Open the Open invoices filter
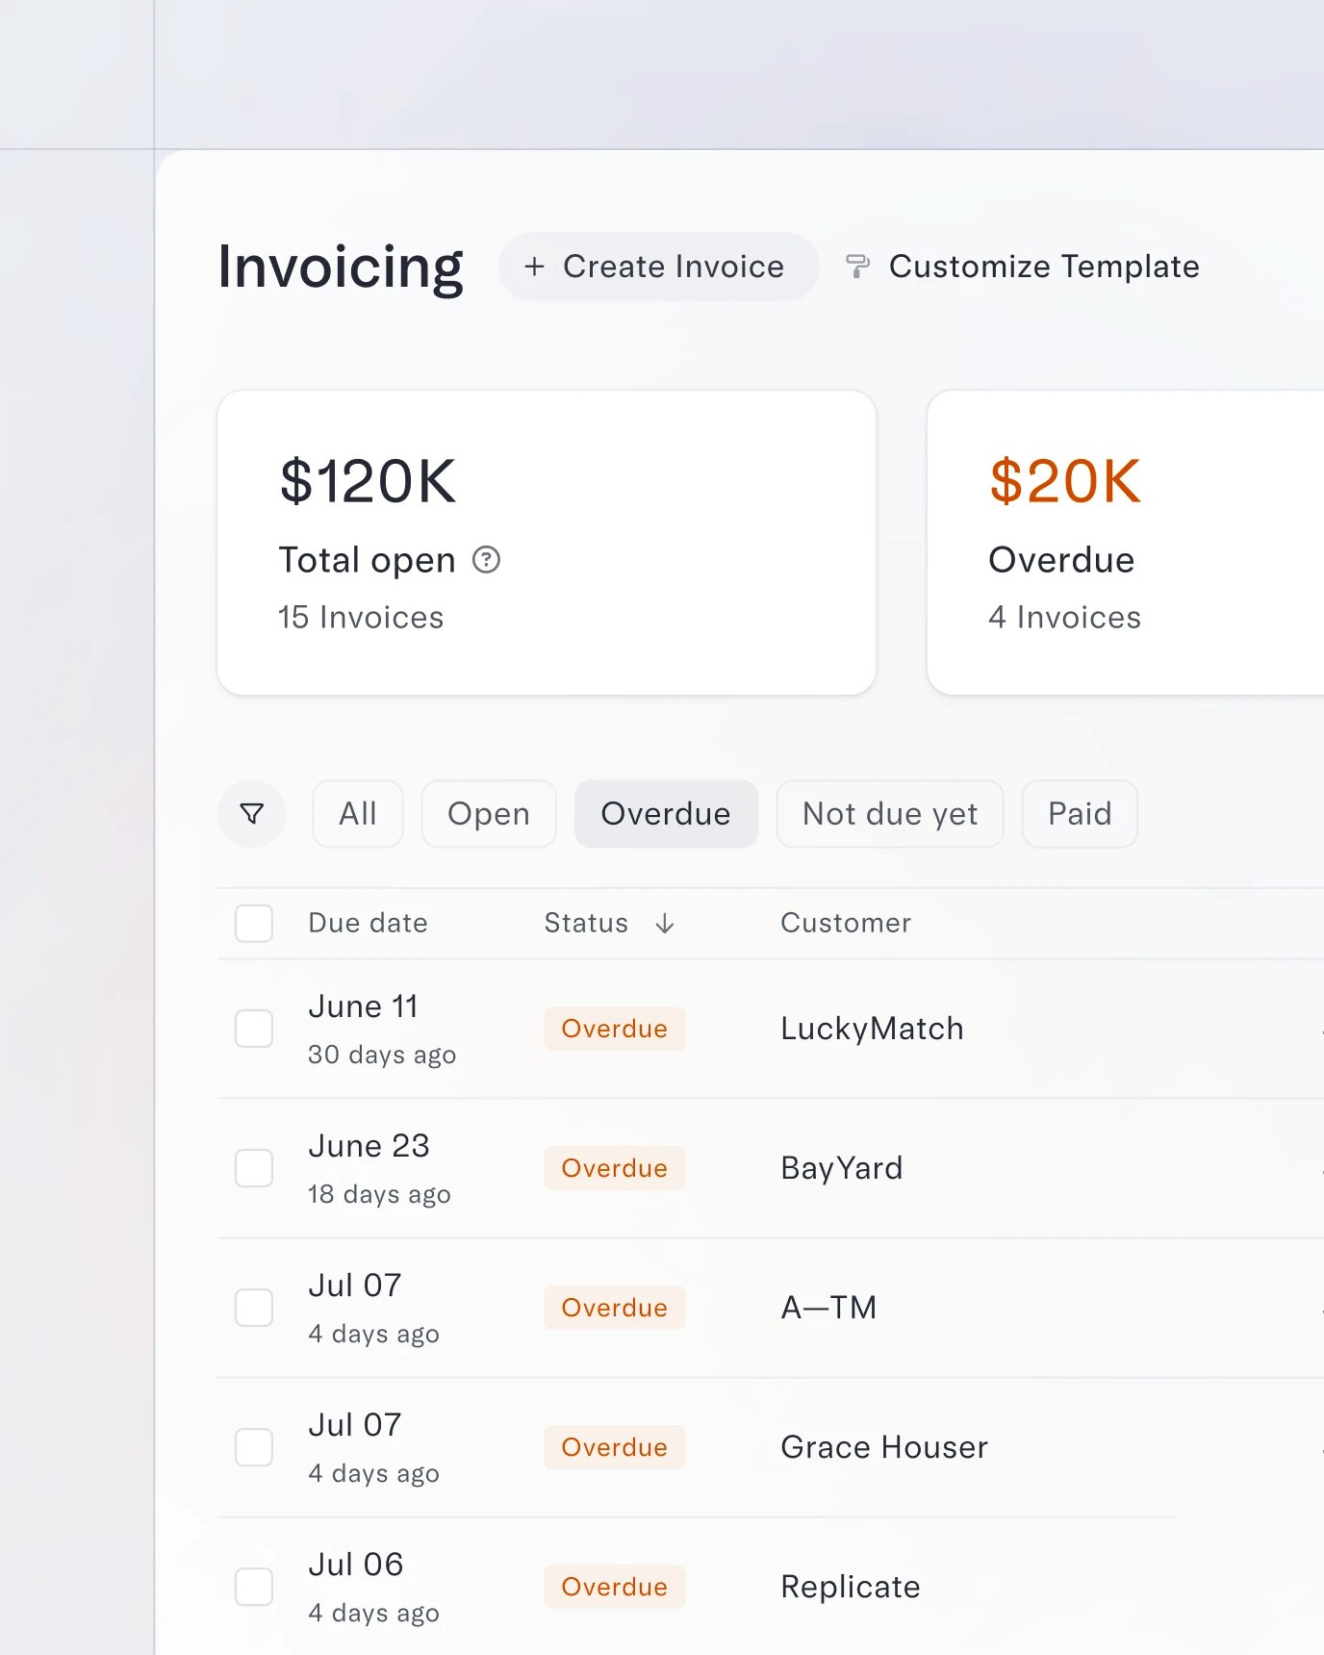The width and height of the screenshot is (1324, 1655). [x=489, y=814]
